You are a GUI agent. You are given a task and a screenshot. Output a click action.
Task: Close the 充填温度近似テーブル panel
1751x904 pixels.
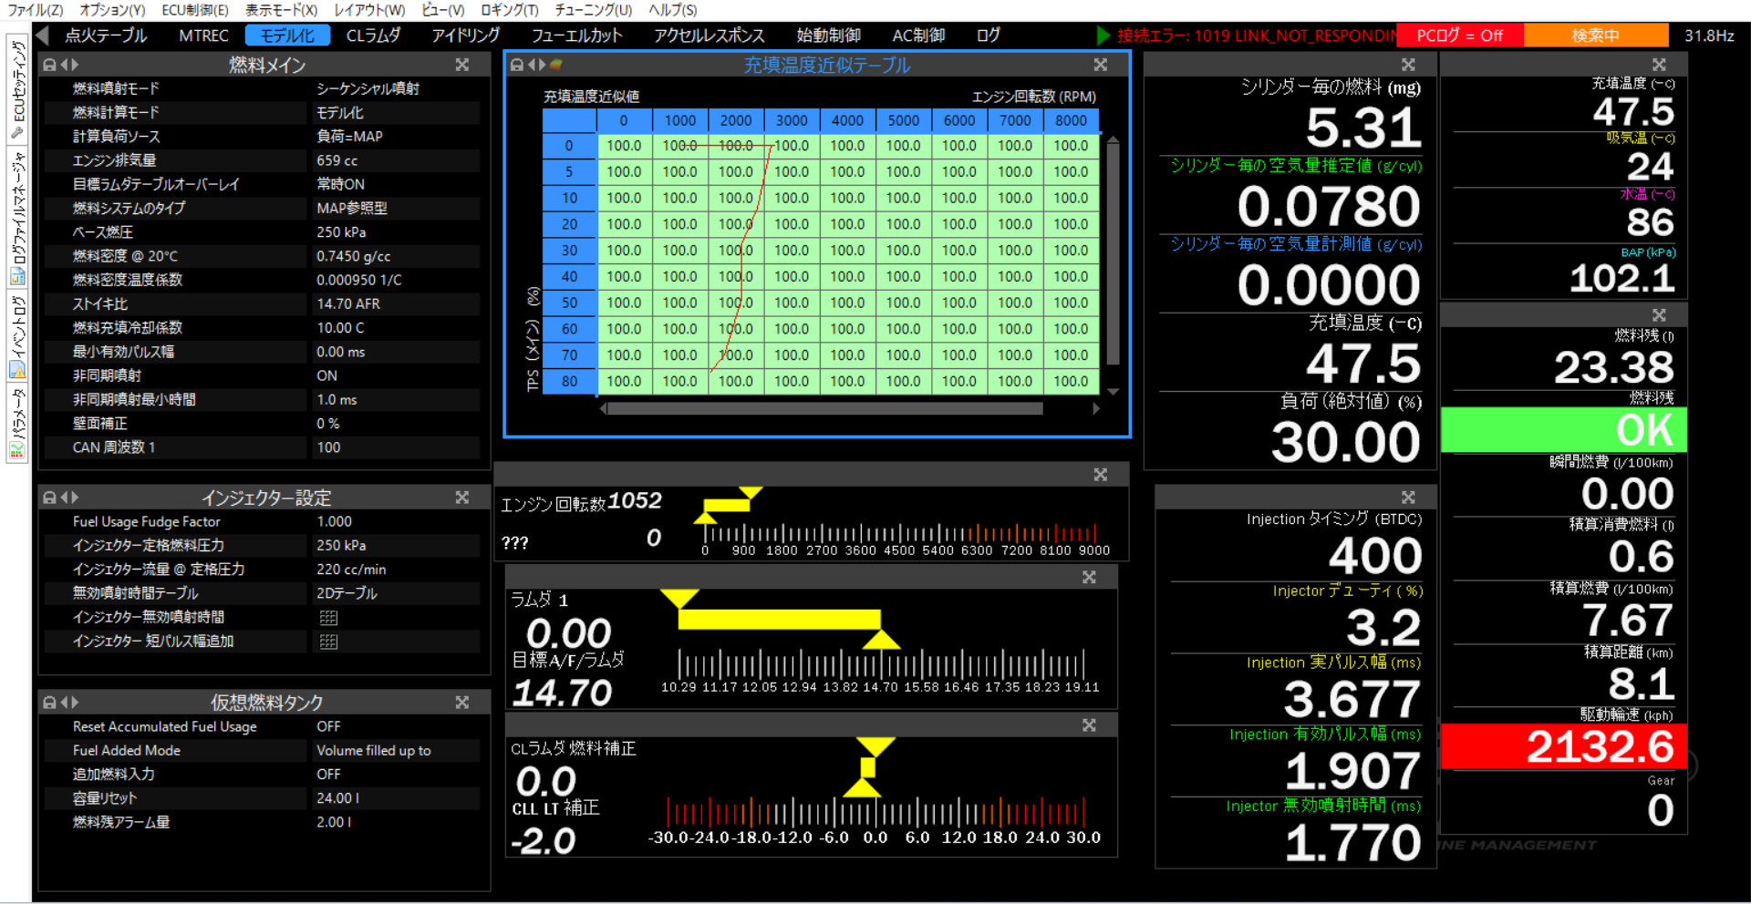click(x=1101, y=65)
